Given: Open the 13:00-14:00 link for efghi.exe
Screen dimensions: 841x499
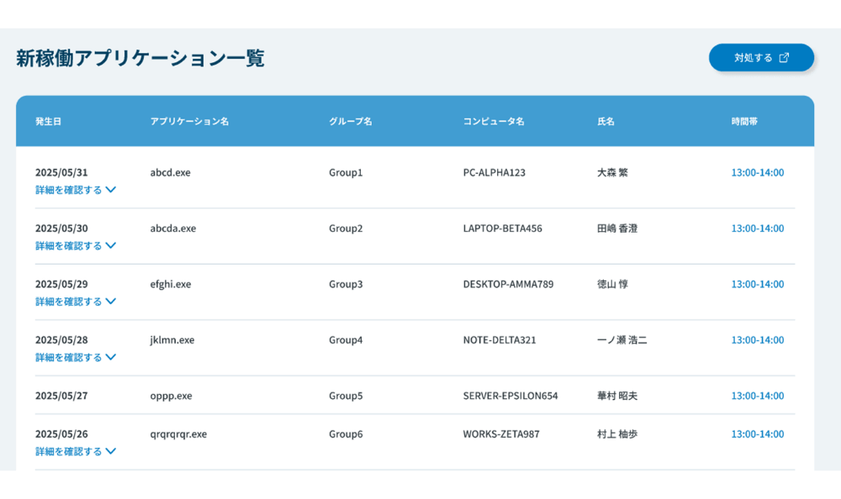Looking at the screenshot, I should point(758,284).
